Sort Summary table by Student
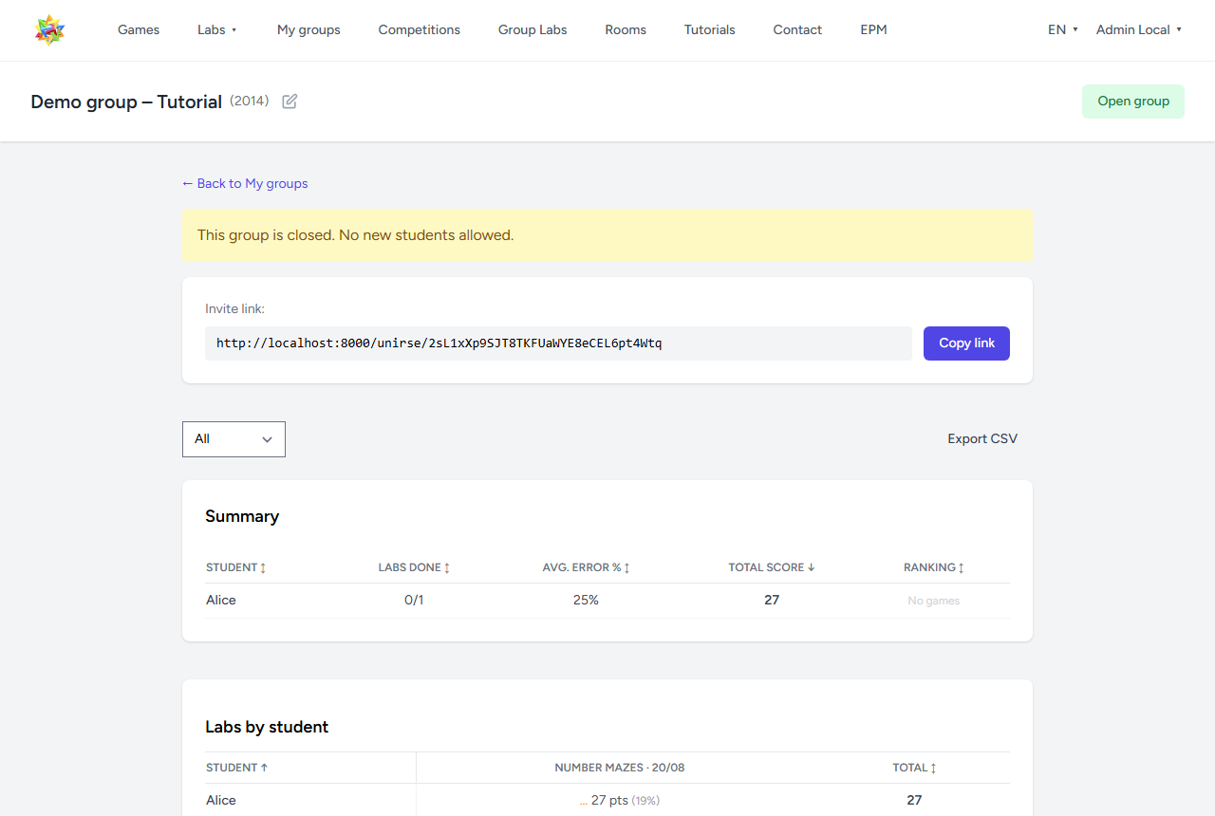 [236, 567]
